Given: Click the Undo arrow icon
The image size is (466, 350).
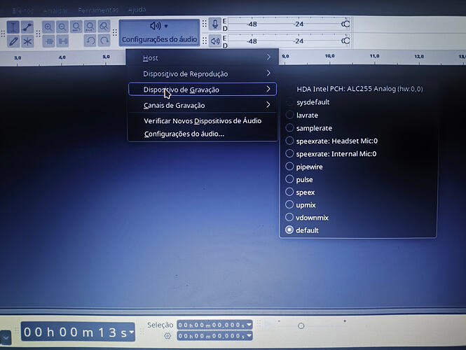Looking at the screenshot, I should (x=90, y=41).
